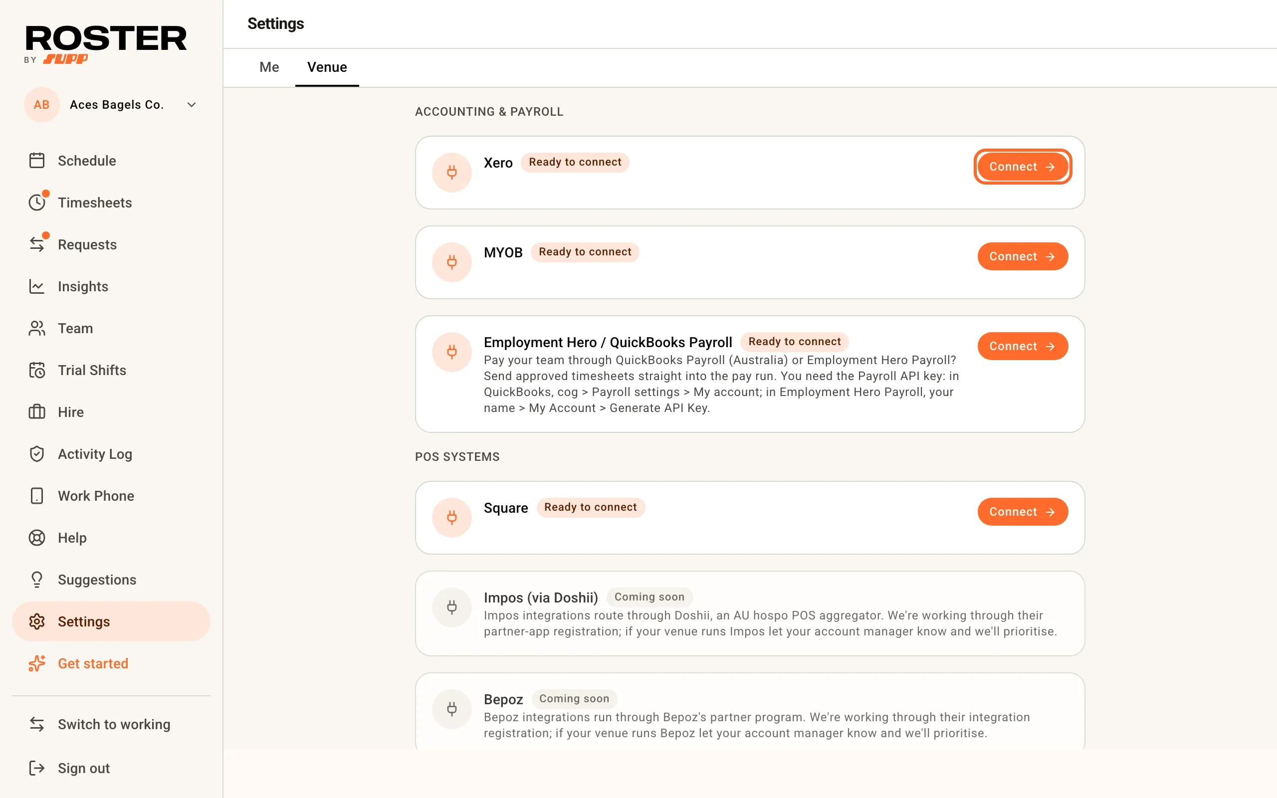The width and height of the screenshot is (1277, 798).
Task: Open the Schedule calendar icon
Action: coord(37,161)
